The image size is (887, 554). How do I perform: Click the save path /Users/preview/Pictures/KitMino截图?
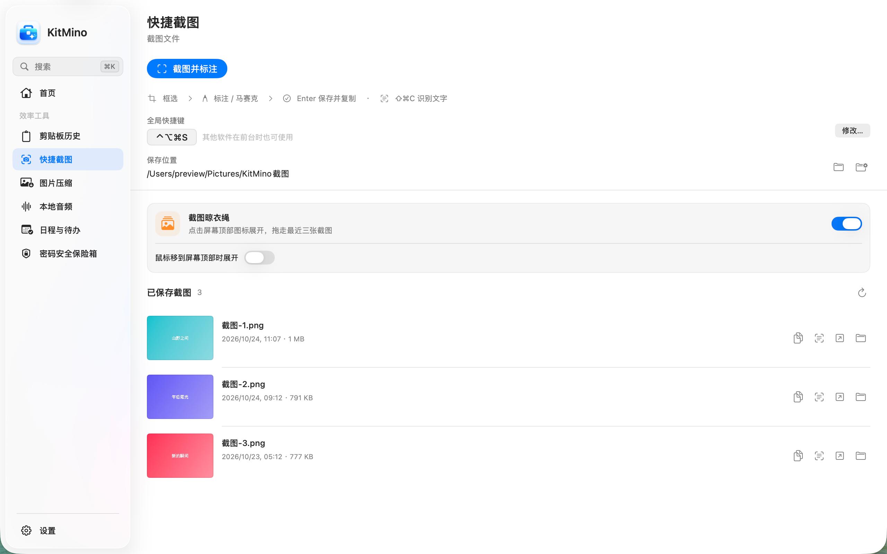click(x=218, y=174)
